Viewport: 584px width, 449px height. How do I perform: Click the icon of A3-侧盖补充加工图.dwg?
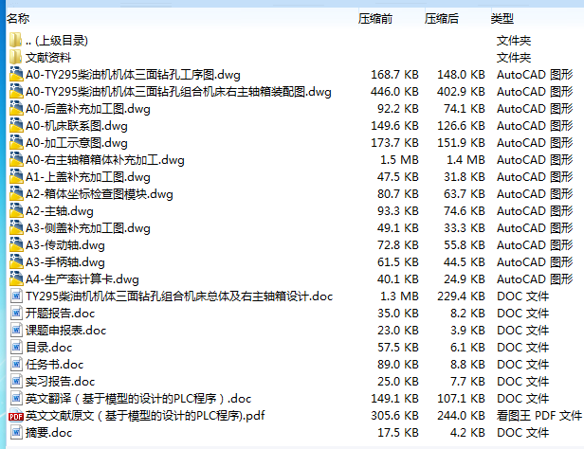[x=16, y=228]
